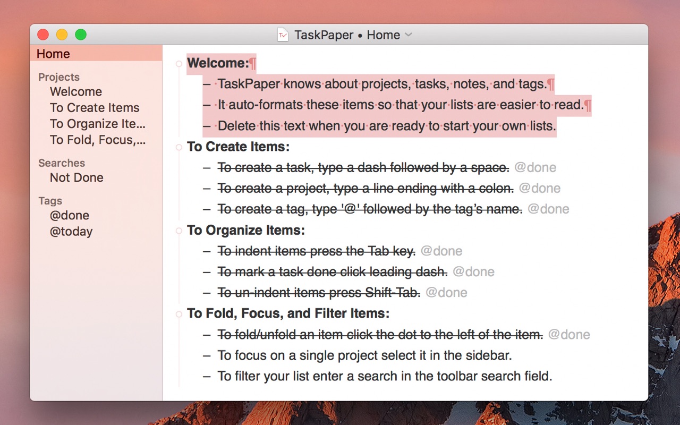Click the 'To Create Items:' heading
This screenshot has width=680, height=425.
pos(239,147)
